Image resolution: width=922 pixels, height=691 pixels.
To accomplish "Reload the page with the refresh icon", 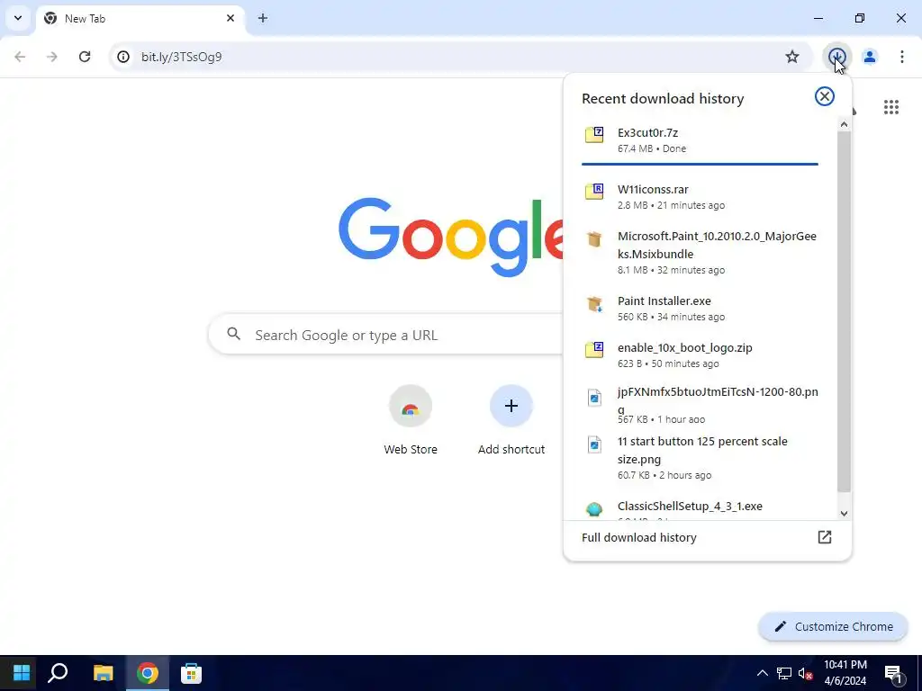I will coord(85,57).
